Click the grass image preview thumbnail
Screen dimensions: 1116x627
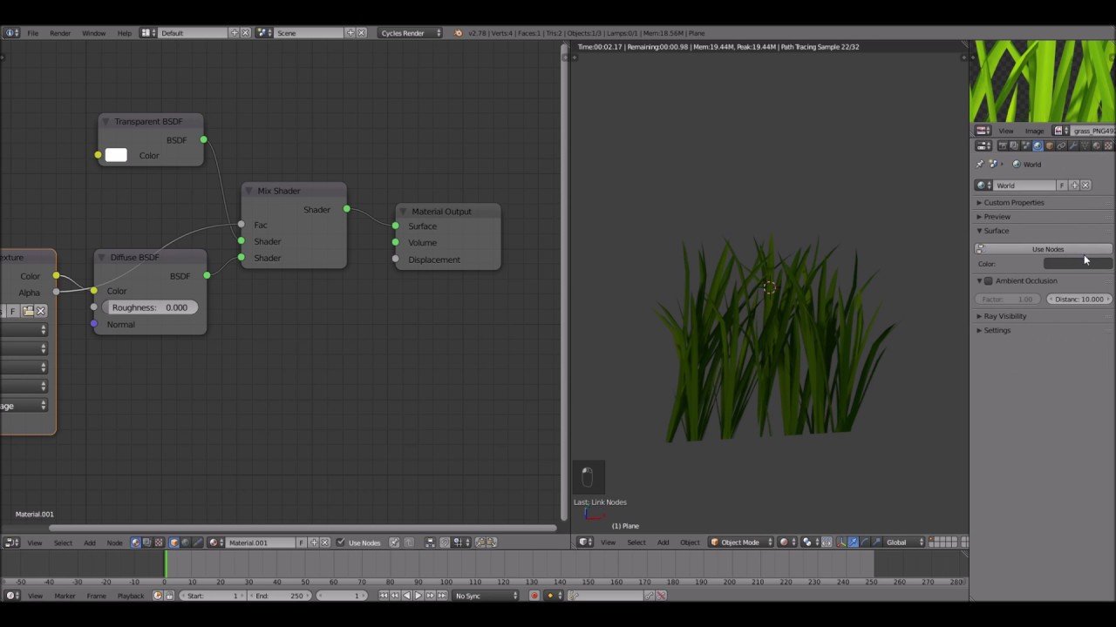(x=1043, y=82)
